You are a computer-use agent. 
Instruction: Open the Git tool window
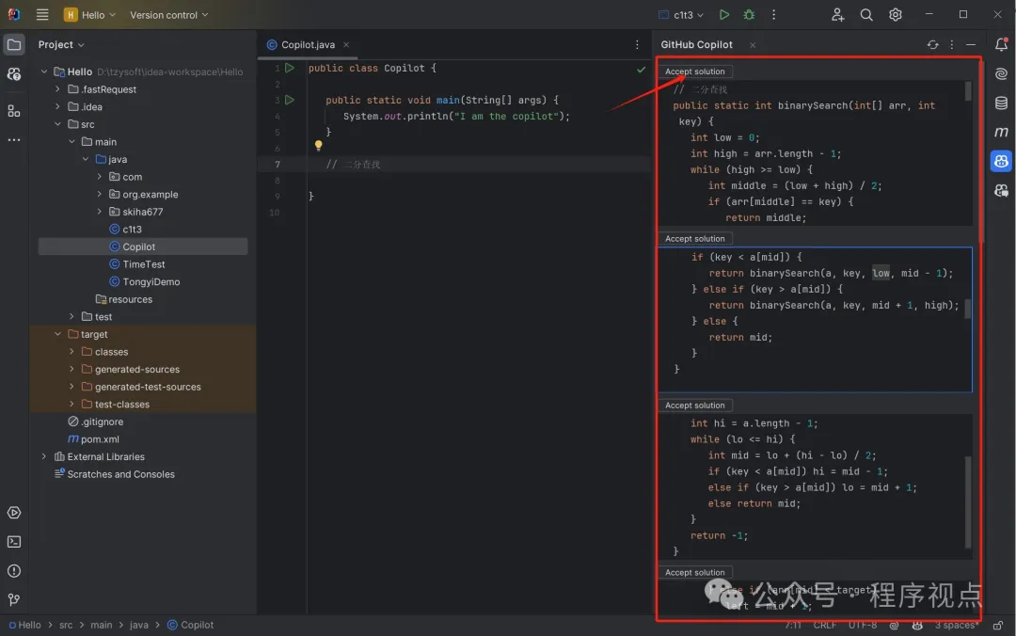pos(13,599)
